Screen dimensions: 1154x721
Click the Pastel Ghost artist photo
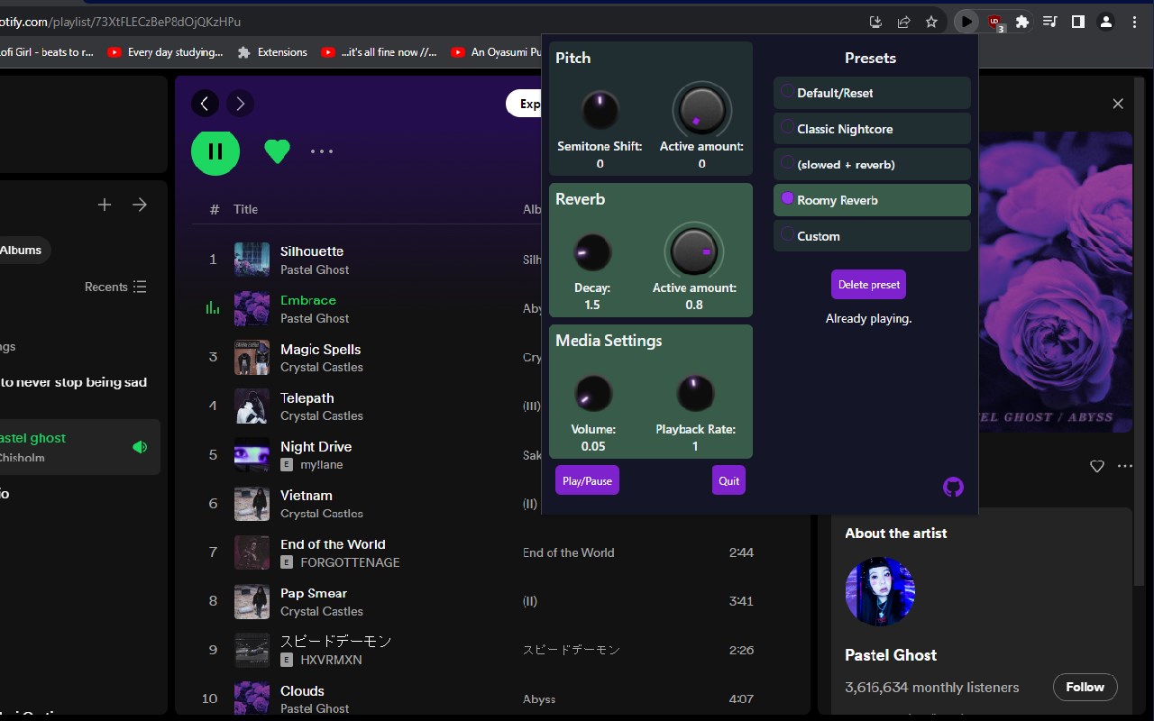880,591
